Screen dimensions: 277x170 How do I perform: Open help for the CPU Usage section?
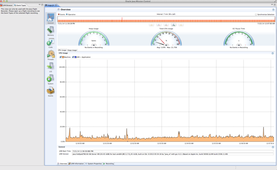coord(272,53)
